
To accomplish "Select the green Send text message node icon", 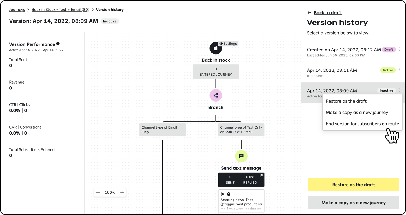I will (x=241, y=156).
